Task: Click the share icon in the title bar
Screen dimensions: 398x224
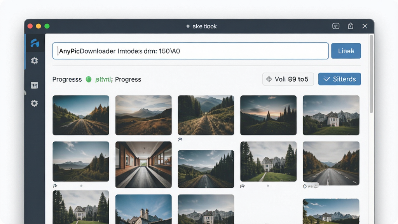Action: [x=351, y=26]
